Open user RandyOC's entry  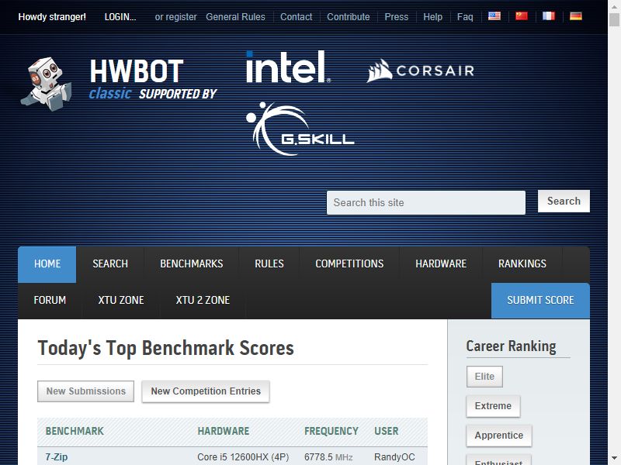[x=394, y=457]
